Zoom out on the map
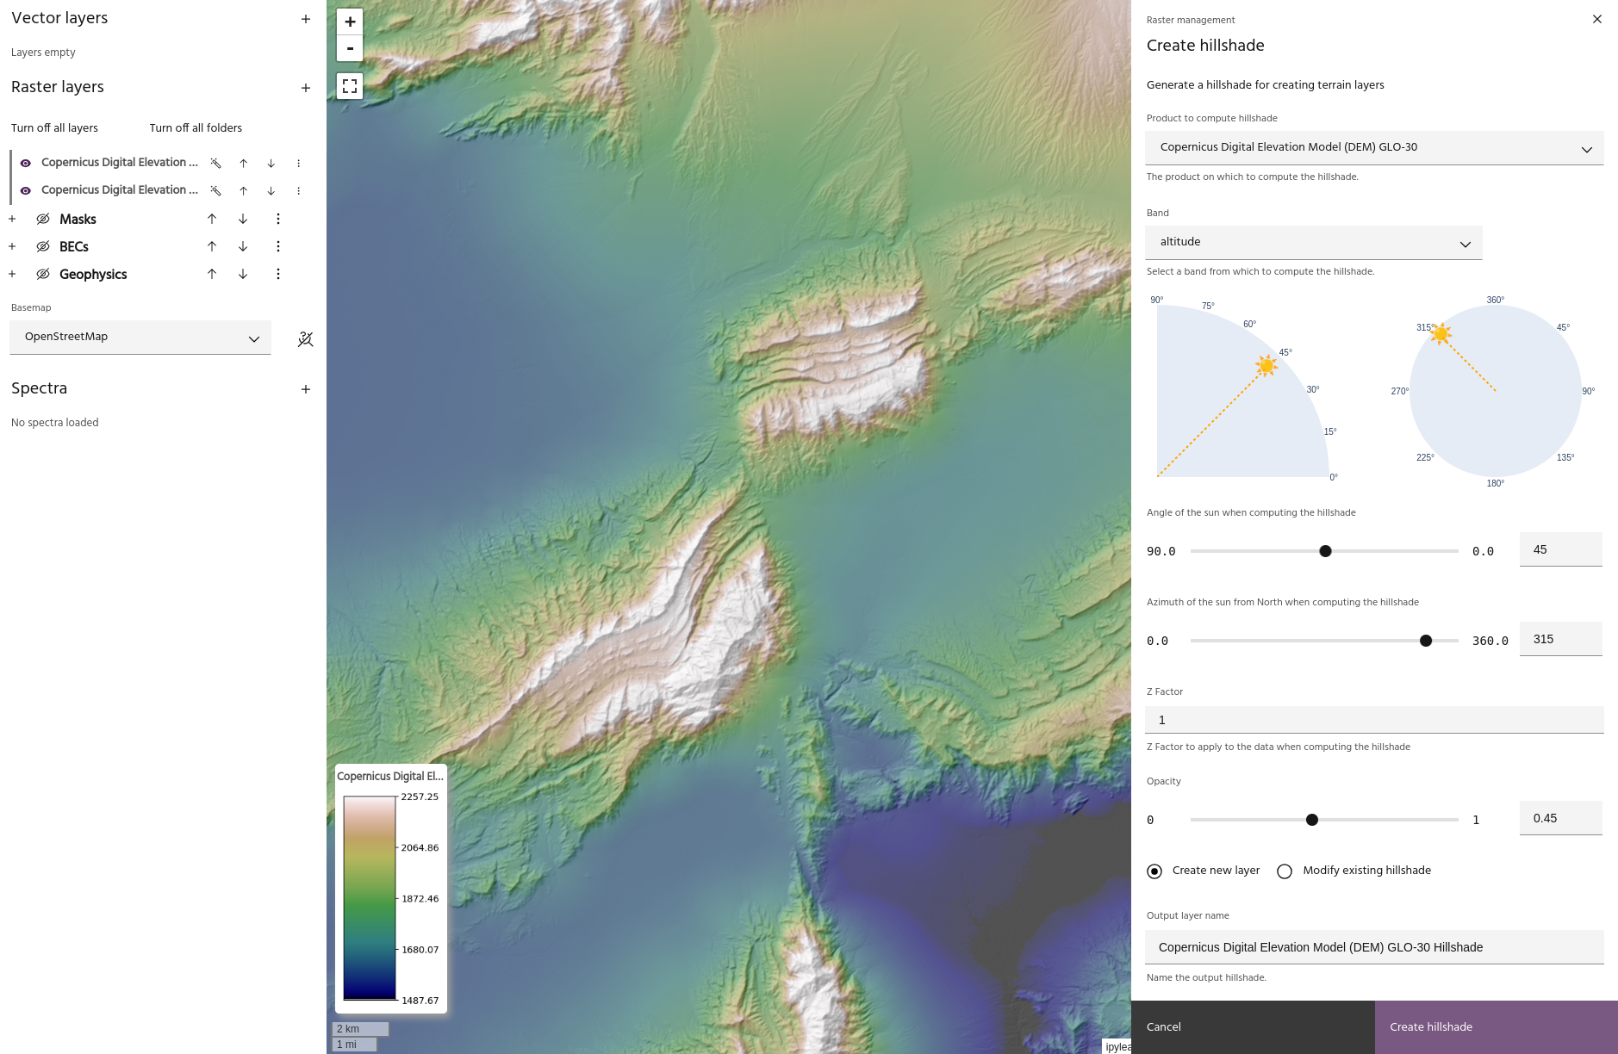Screen dimensions: 1618x1054 tap(350, 49)
